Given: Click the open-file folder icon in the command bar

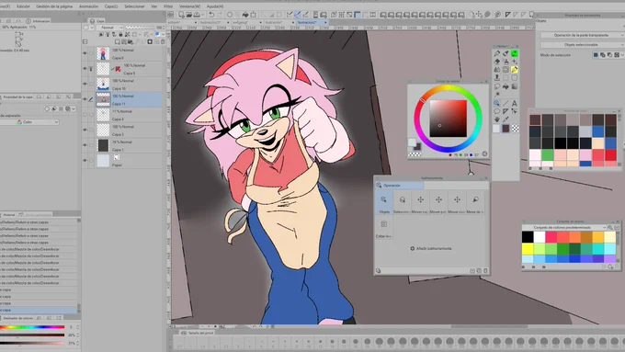Looking at the screenshot, I should (x=189, y=15).
